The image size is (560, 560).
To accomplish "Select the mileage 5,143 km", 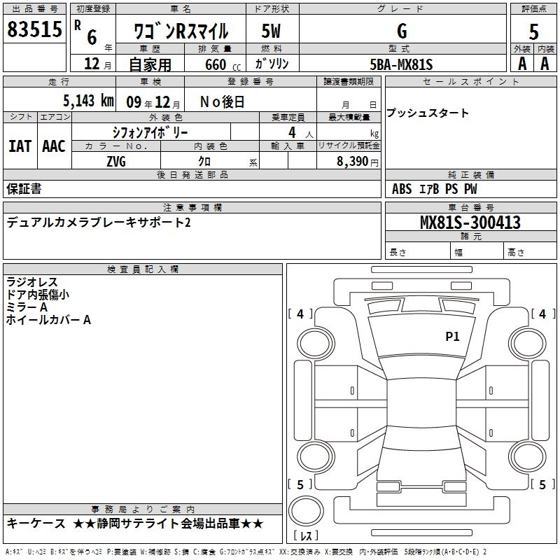I will point(88,101).
